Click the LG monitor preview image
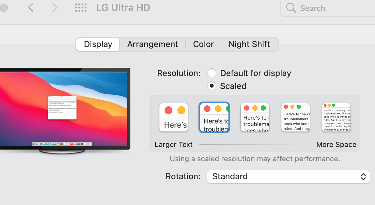This screenshot has height=205, width=375. [65, 108]
